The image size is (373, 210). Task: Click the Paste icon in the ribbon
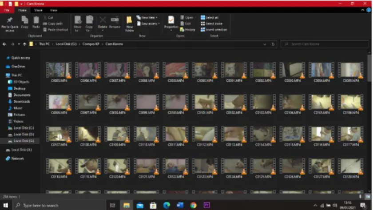[36, 20]
